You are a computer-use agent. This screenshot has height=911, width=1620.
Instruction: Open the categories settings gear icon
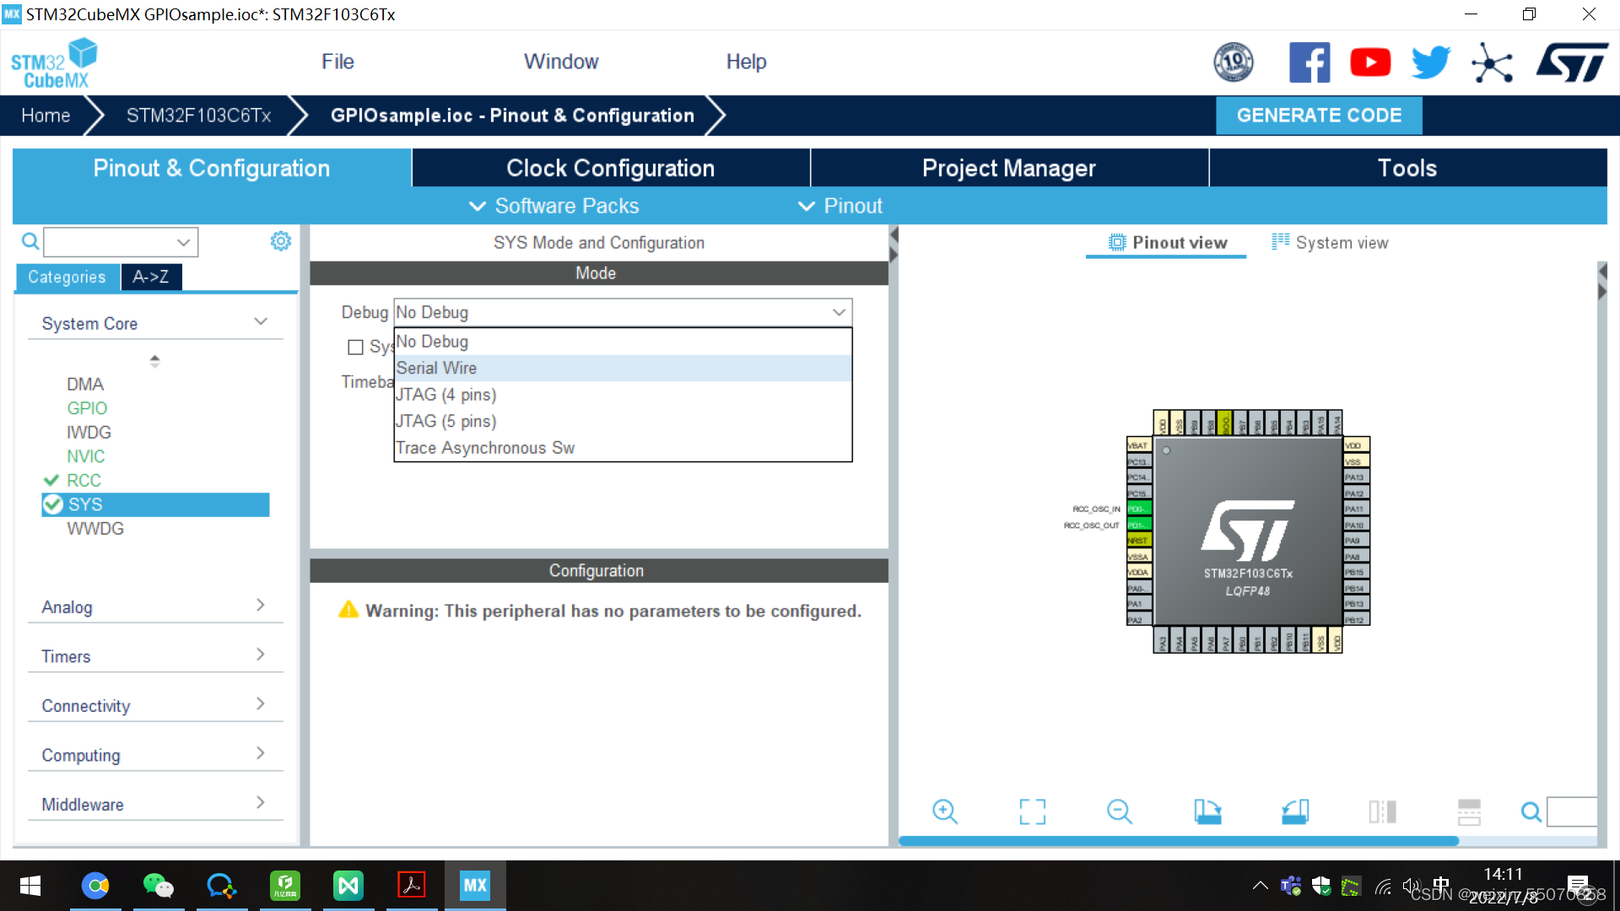280,241
